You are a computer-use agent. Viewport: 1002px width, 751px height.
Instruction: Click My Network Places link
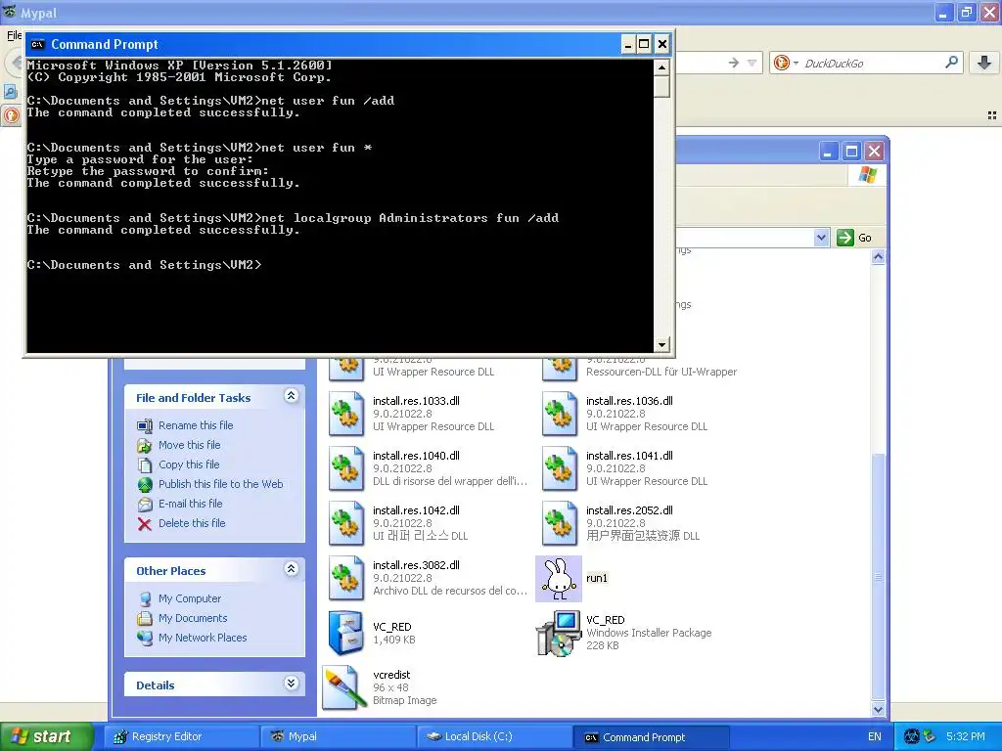tap(203, 638)
